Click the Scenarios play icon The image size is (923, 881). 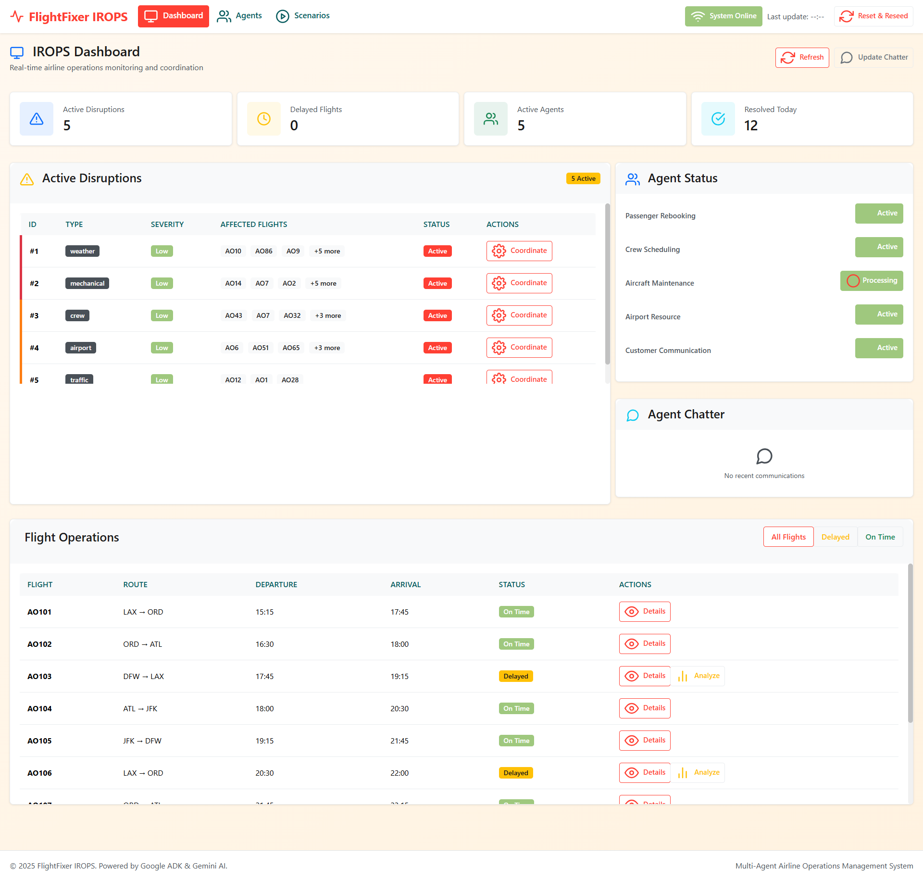point(283,16)
